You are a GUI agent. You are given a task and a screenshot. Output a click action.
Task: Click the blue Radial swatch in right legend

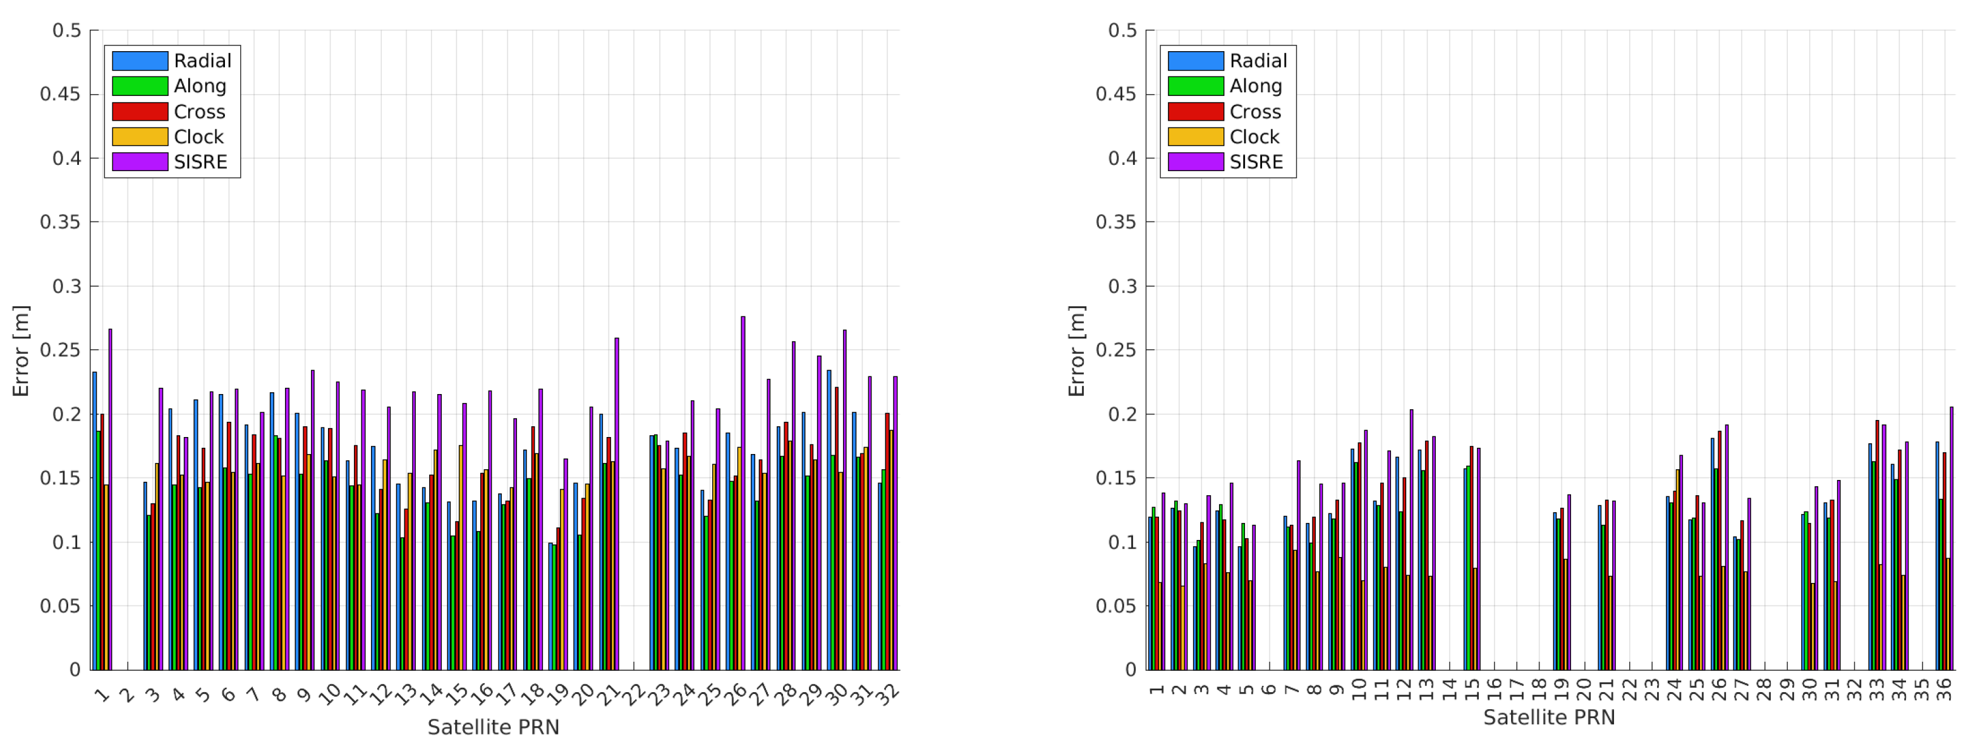(x=1195, y=61)
